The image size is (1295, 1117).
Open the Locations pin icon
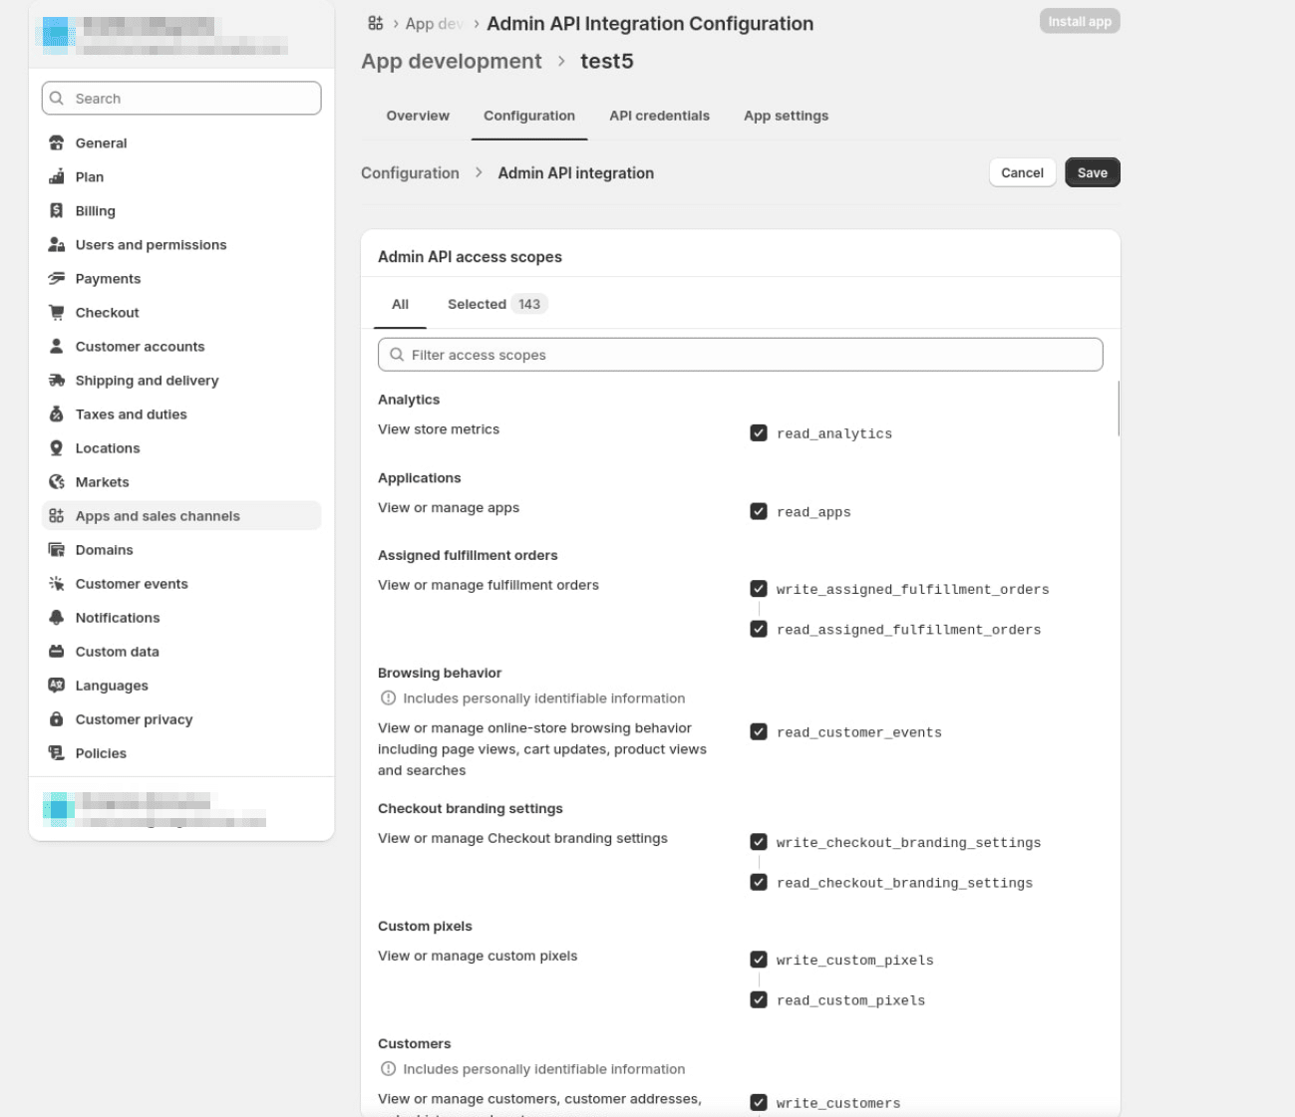coord(57,447)
